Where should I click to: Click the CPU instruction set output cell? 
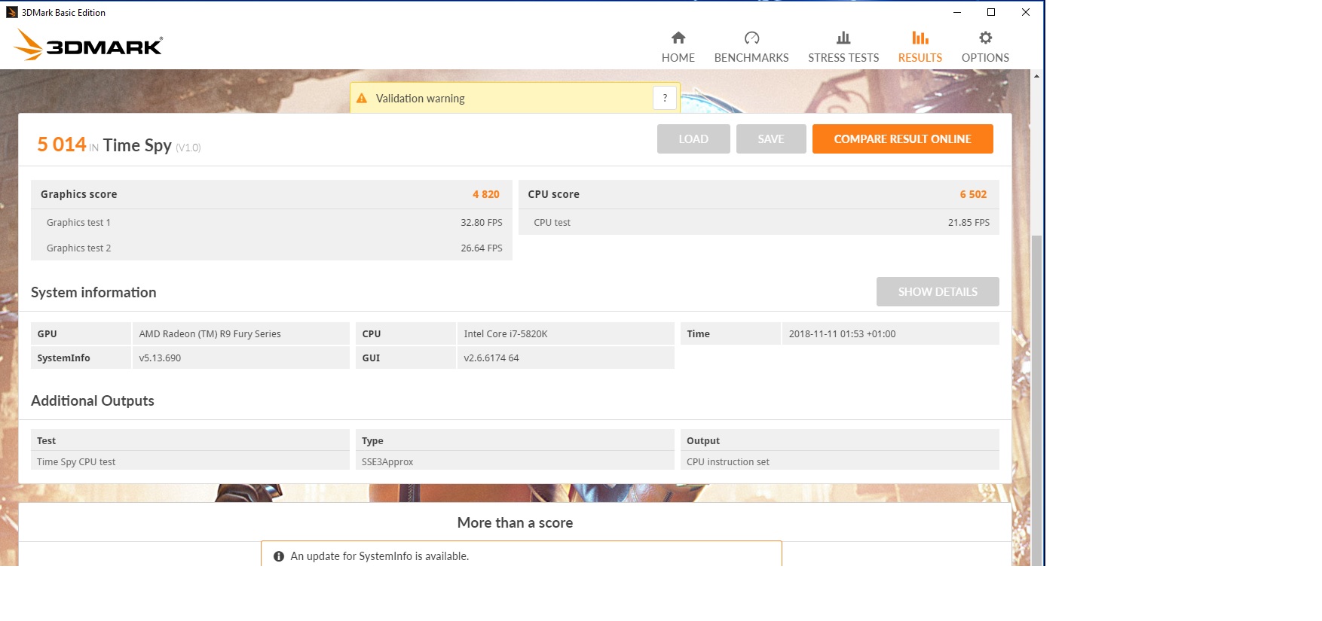[840, 461]
